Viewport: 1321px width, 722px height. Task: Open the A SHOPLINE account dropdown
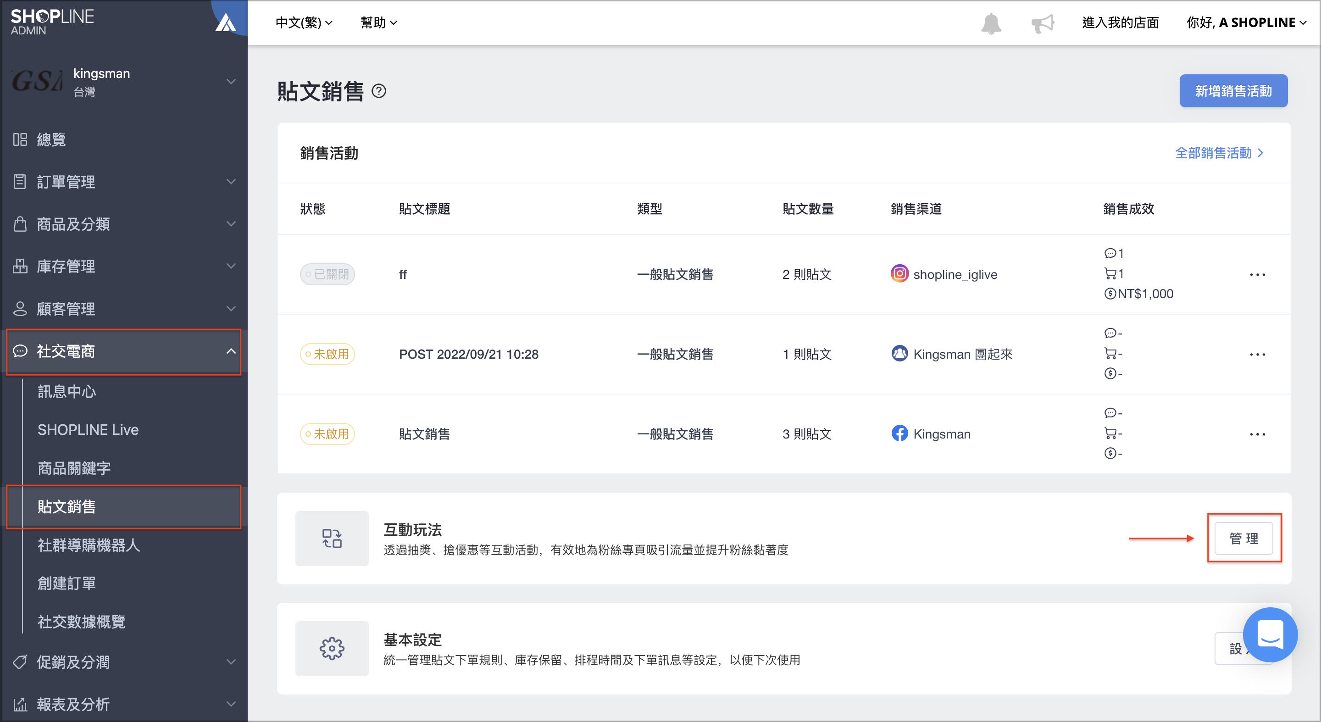(x=1246, y=22)
